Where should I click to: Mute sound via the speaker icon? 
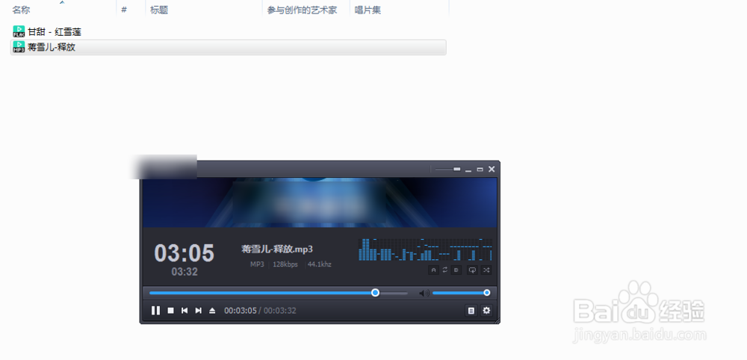pos(424,293)
